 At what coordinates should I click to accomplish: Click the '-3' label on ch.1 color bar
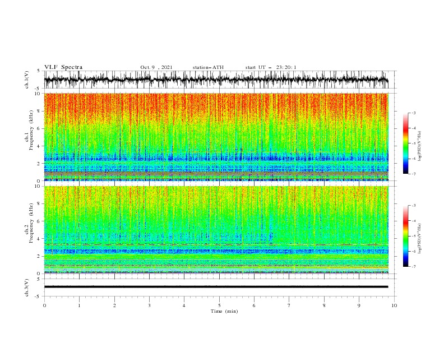pyautogui.click(x=413, y=113)
